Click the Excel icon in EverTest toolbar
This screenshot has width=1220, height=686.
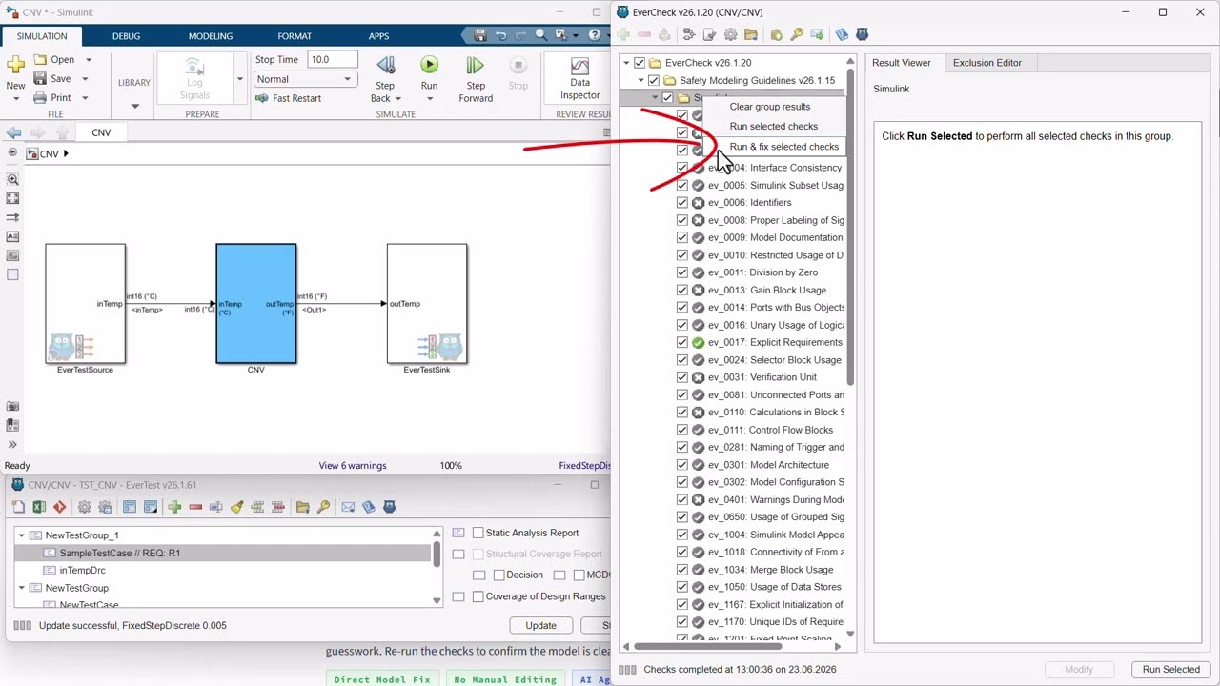39,507
